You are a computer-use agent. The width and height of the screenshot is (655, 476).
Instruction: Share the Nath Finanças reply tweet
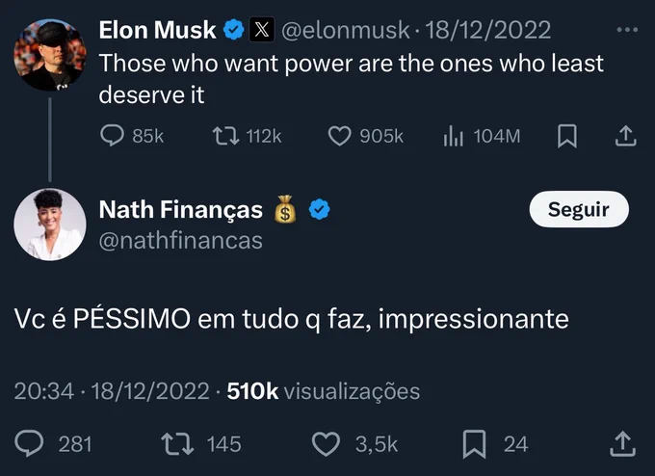pyautogui.click(x=622, y=444)
